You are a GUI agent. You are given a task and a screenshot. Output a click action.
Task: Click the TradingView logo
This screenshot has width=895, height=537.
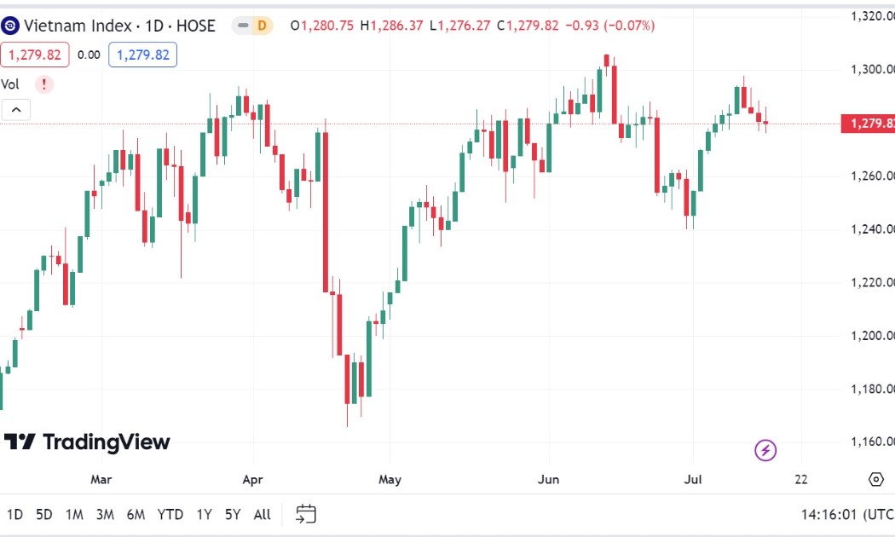click(87, 442)
